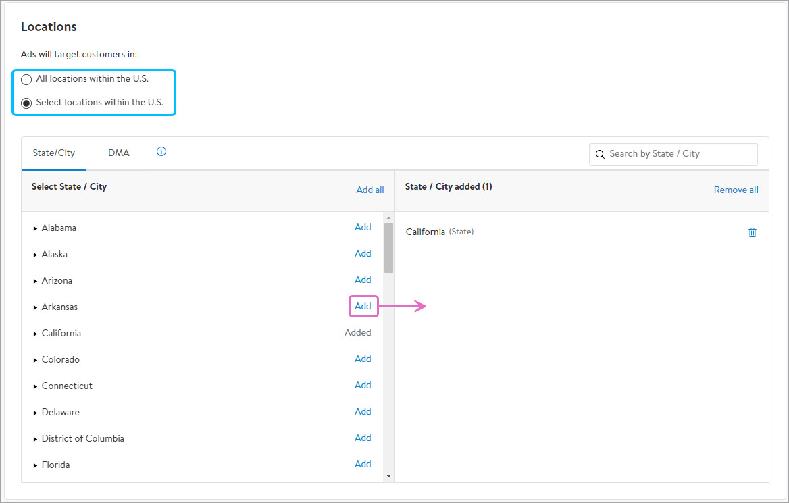Expand the Florida tree arrow

point(35,465)
